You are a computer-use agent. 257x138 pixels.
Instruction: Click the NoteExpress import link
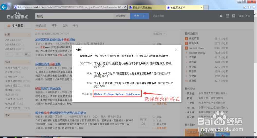(x=133, y=94)
